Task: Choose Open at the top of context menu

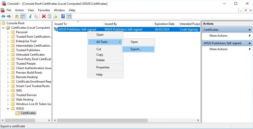Action: [x=105, y=35]
